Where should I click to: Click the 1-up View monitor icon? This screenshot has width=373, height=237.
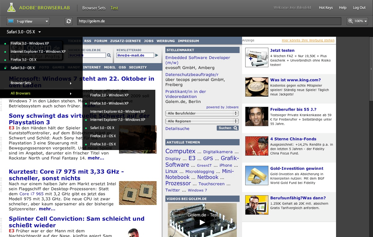click(11, 21)
